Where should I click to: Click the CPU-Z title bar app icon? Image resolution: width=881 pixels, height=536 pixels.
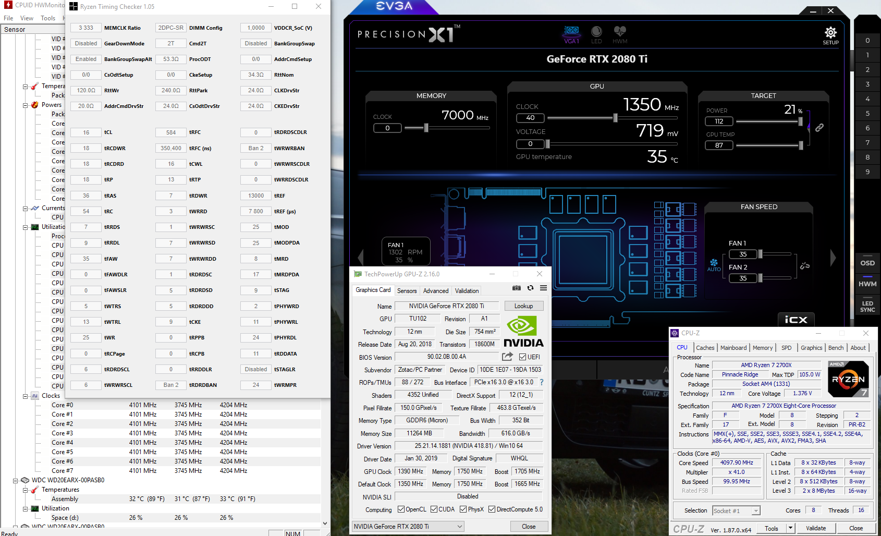pyautogui.click(x=675, y=333)
